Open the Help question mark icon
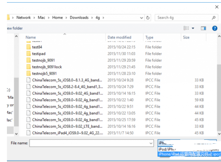Image resolution: width=221 pixels, height=162 pixels. (214, 28)
